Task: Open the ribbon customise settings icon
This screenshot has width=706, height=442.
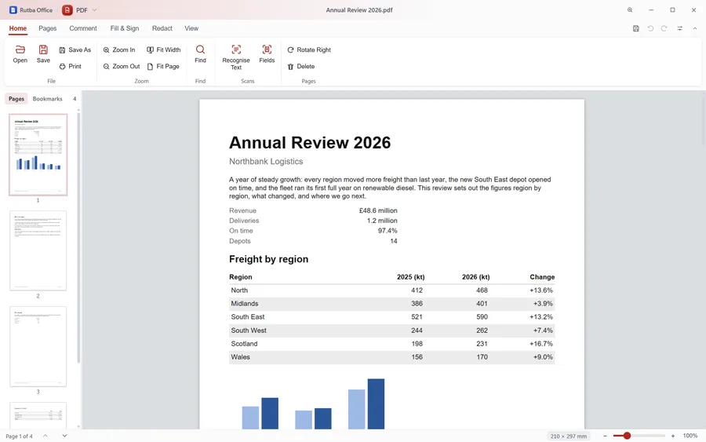Action: [679, 28]
